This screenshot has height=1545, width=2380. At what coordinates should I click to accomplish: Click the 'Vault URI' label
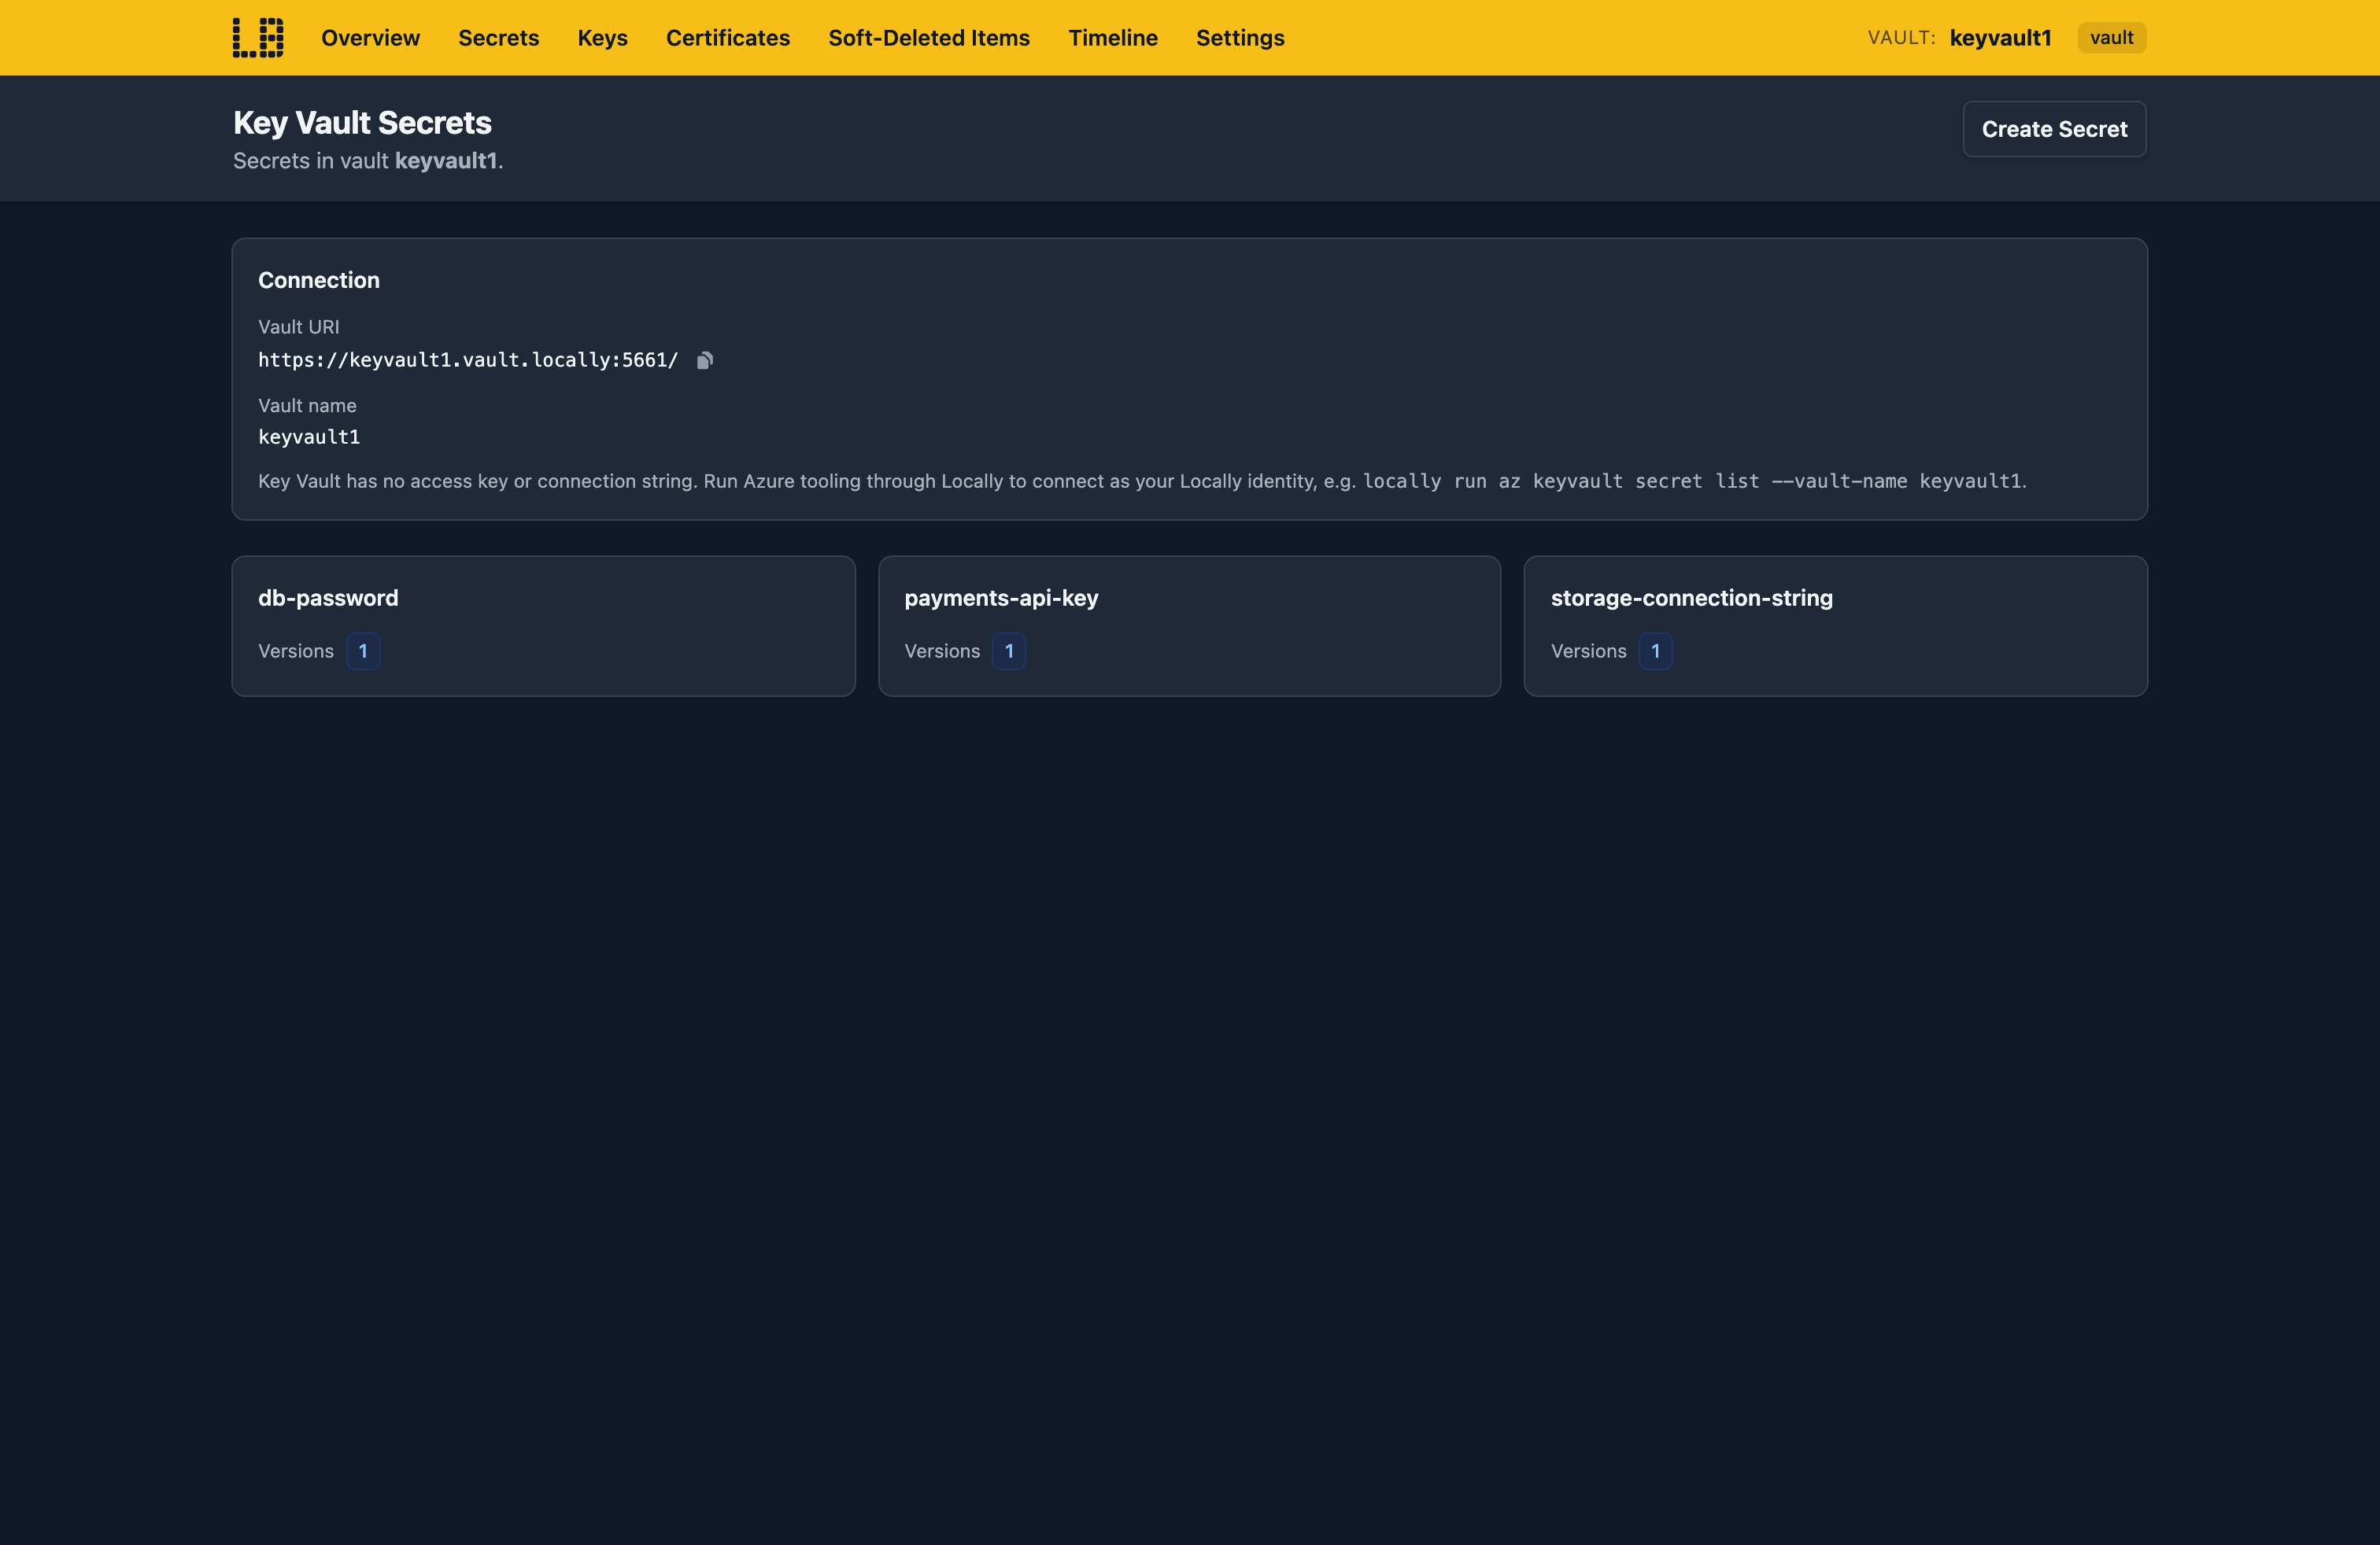[298, 326]
